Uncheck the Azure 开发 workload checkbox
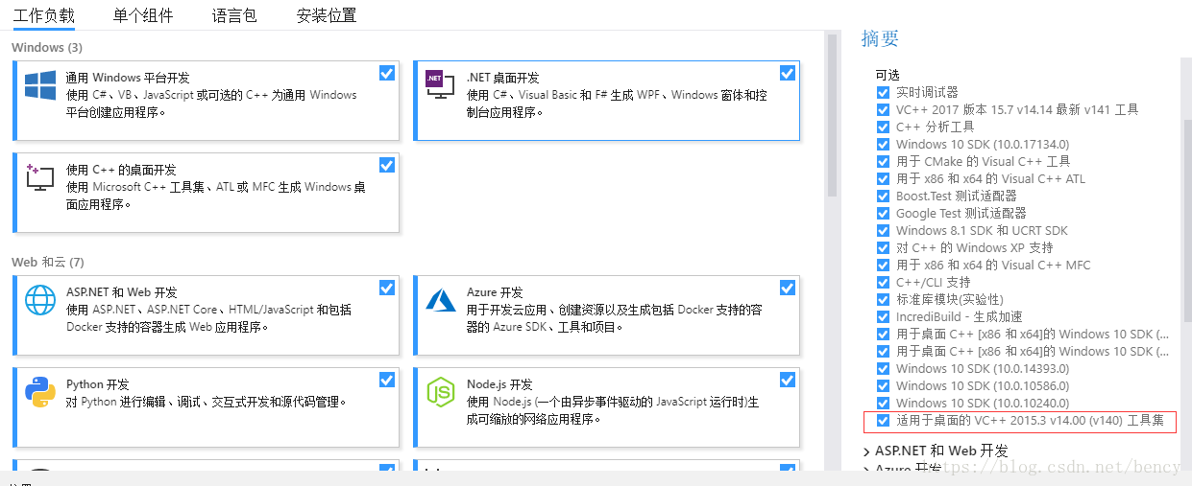The image size is (1192, 486). point(788,288)
